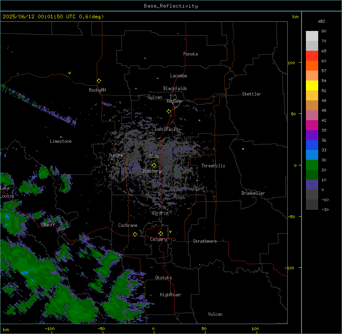This screenshot has width=342, height=334.
Task: Click the Innisfail city label
Action: point(165,129)
